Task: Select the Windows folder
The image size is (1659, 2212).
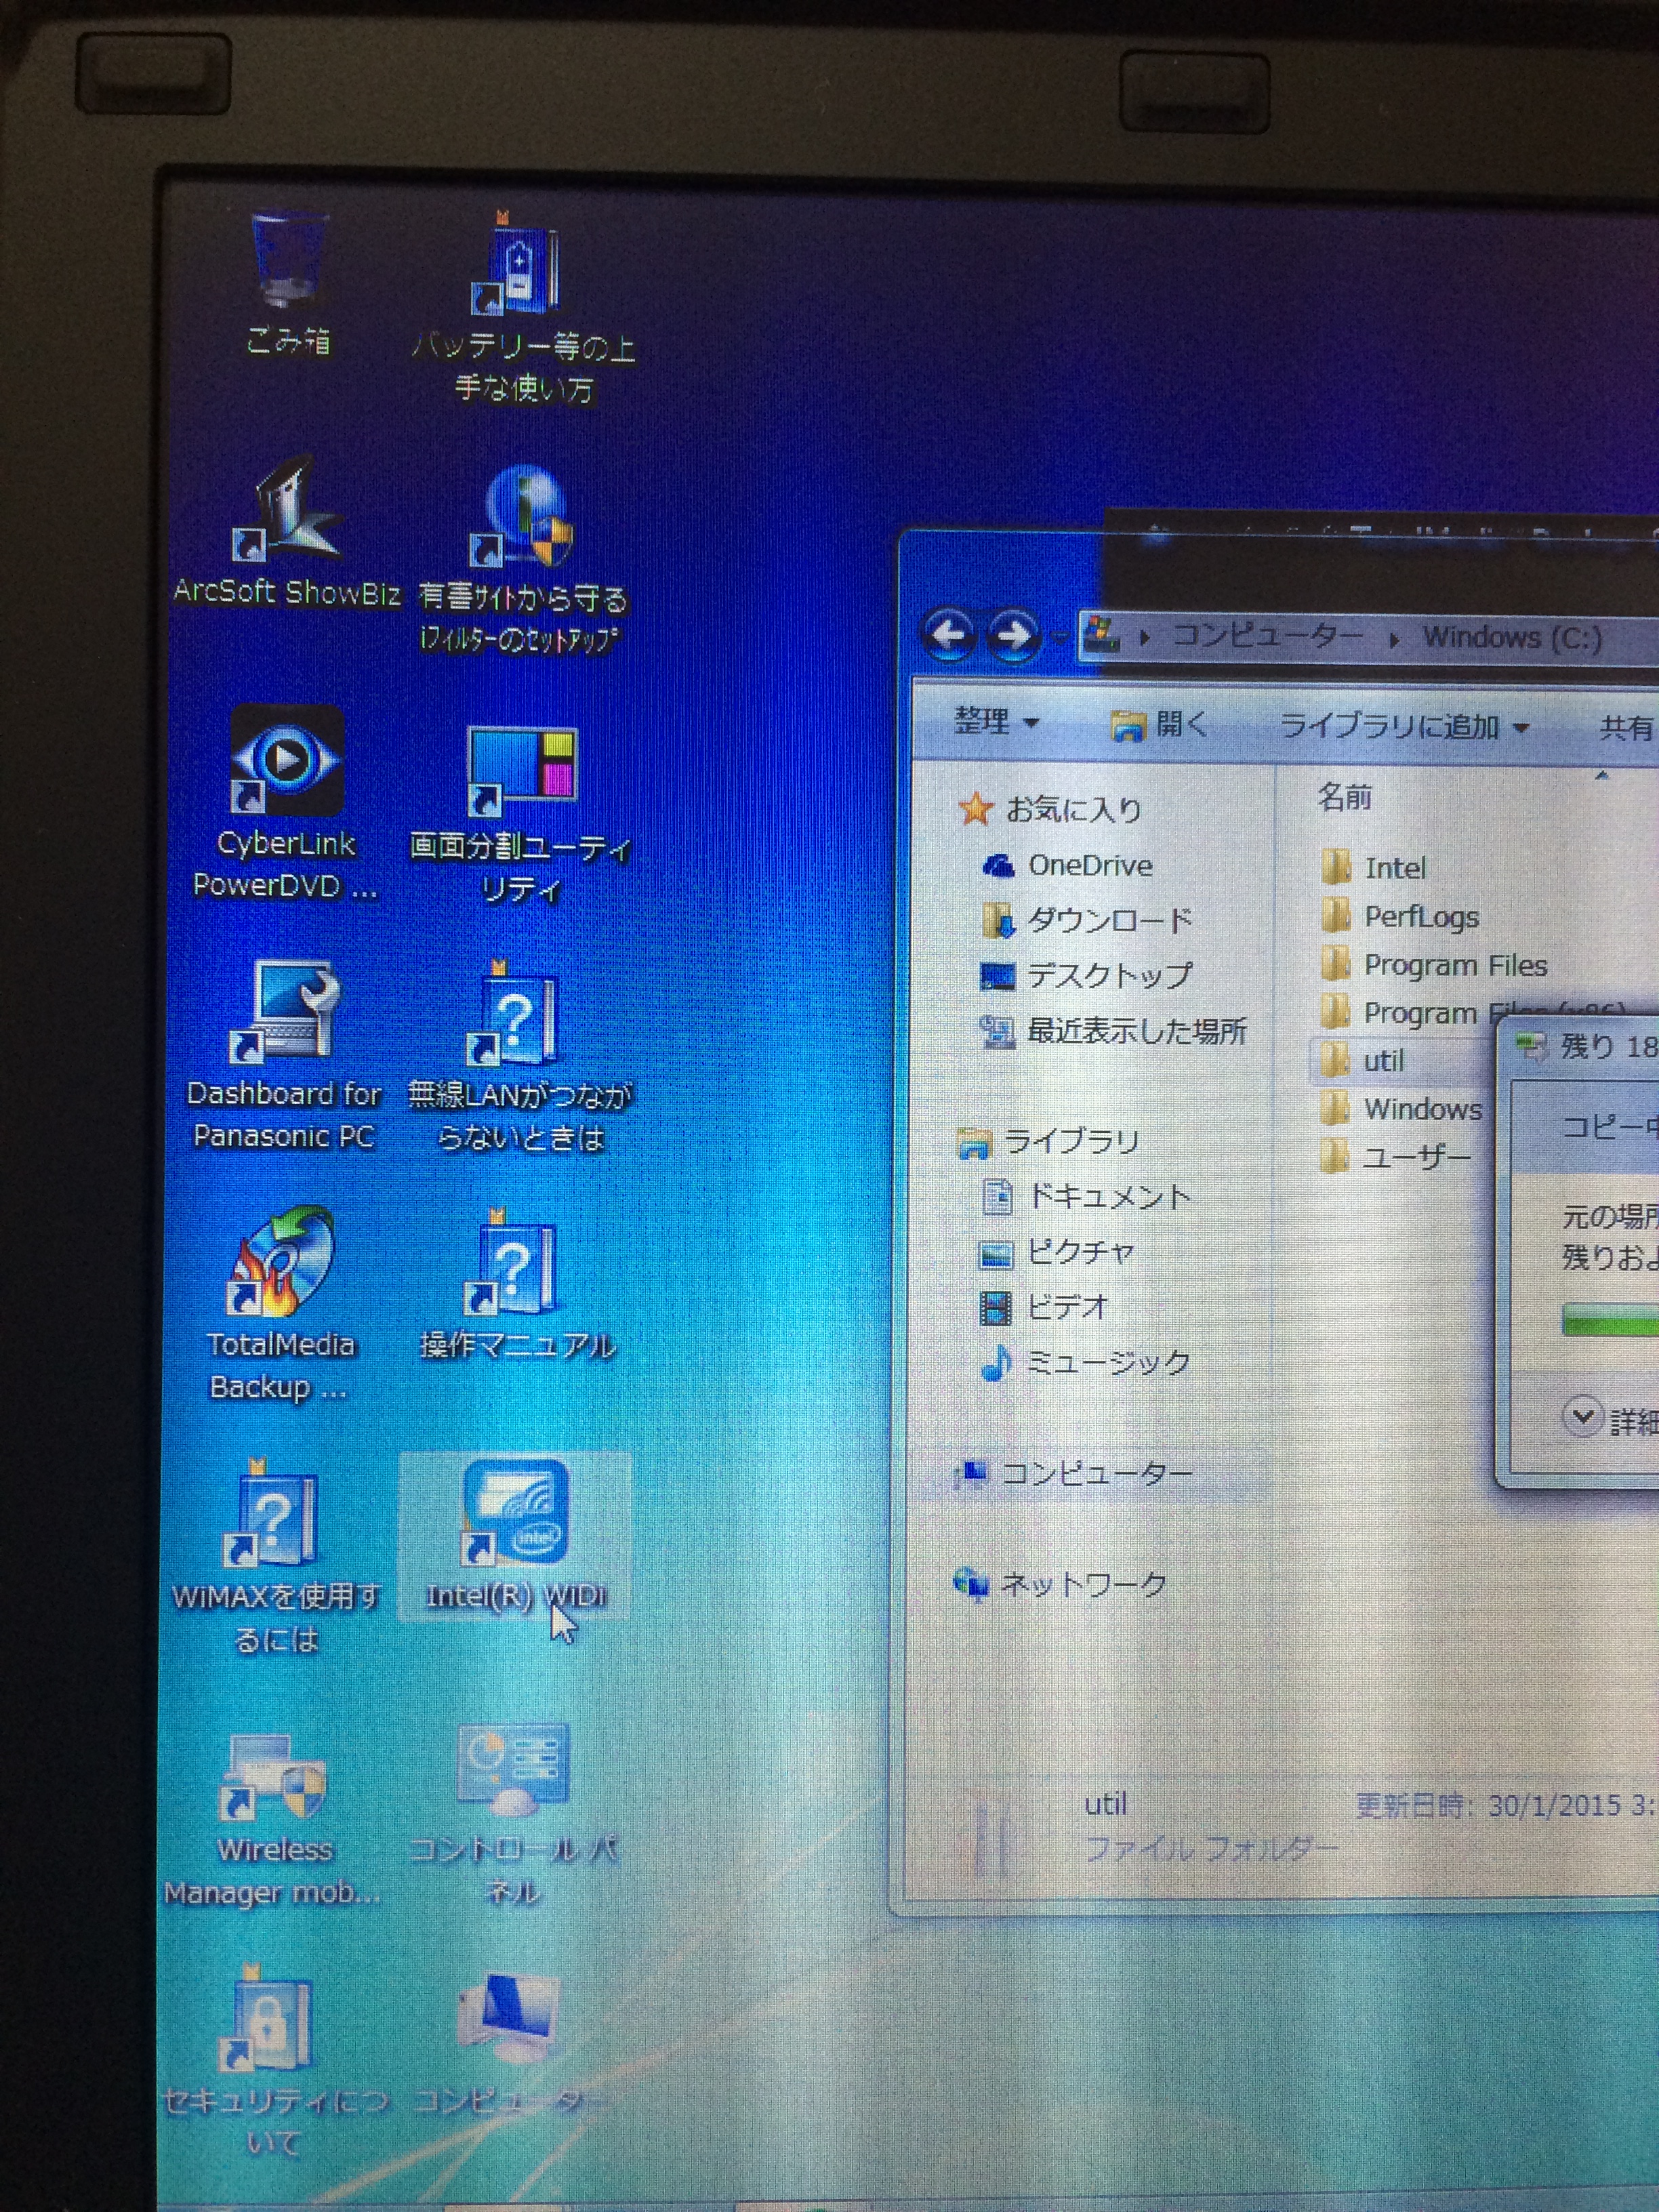Action: point(1401,1108)
